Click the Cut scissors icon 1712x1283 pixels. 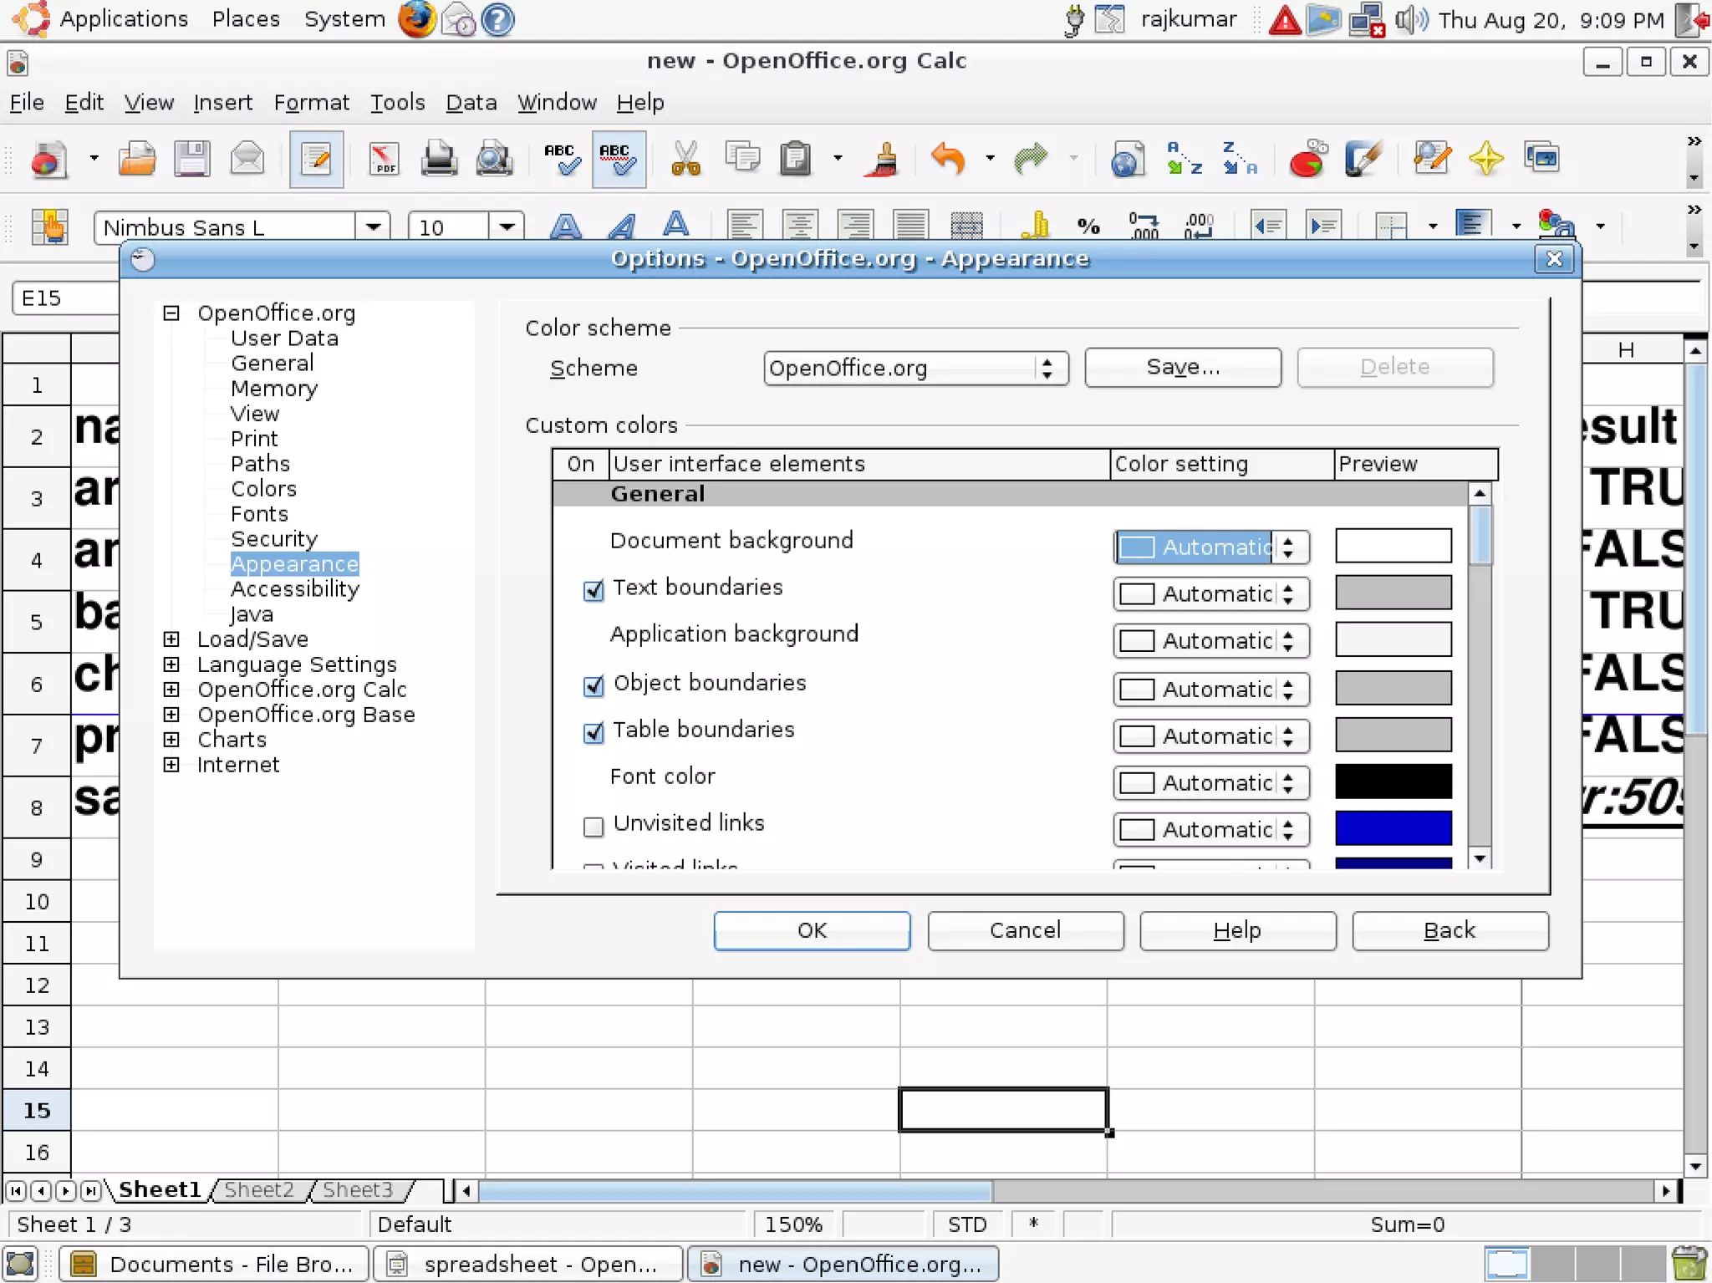click(x=685, y=158)
